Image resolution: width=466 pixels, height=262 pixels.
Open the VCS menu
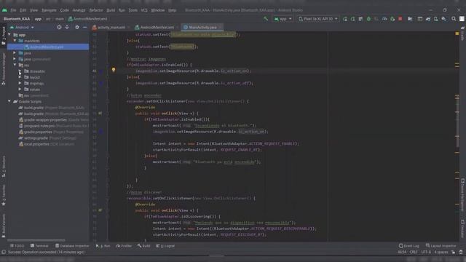pos(144,10)
